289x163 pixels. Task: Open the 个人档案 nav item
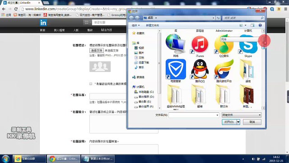click(59, 30)
